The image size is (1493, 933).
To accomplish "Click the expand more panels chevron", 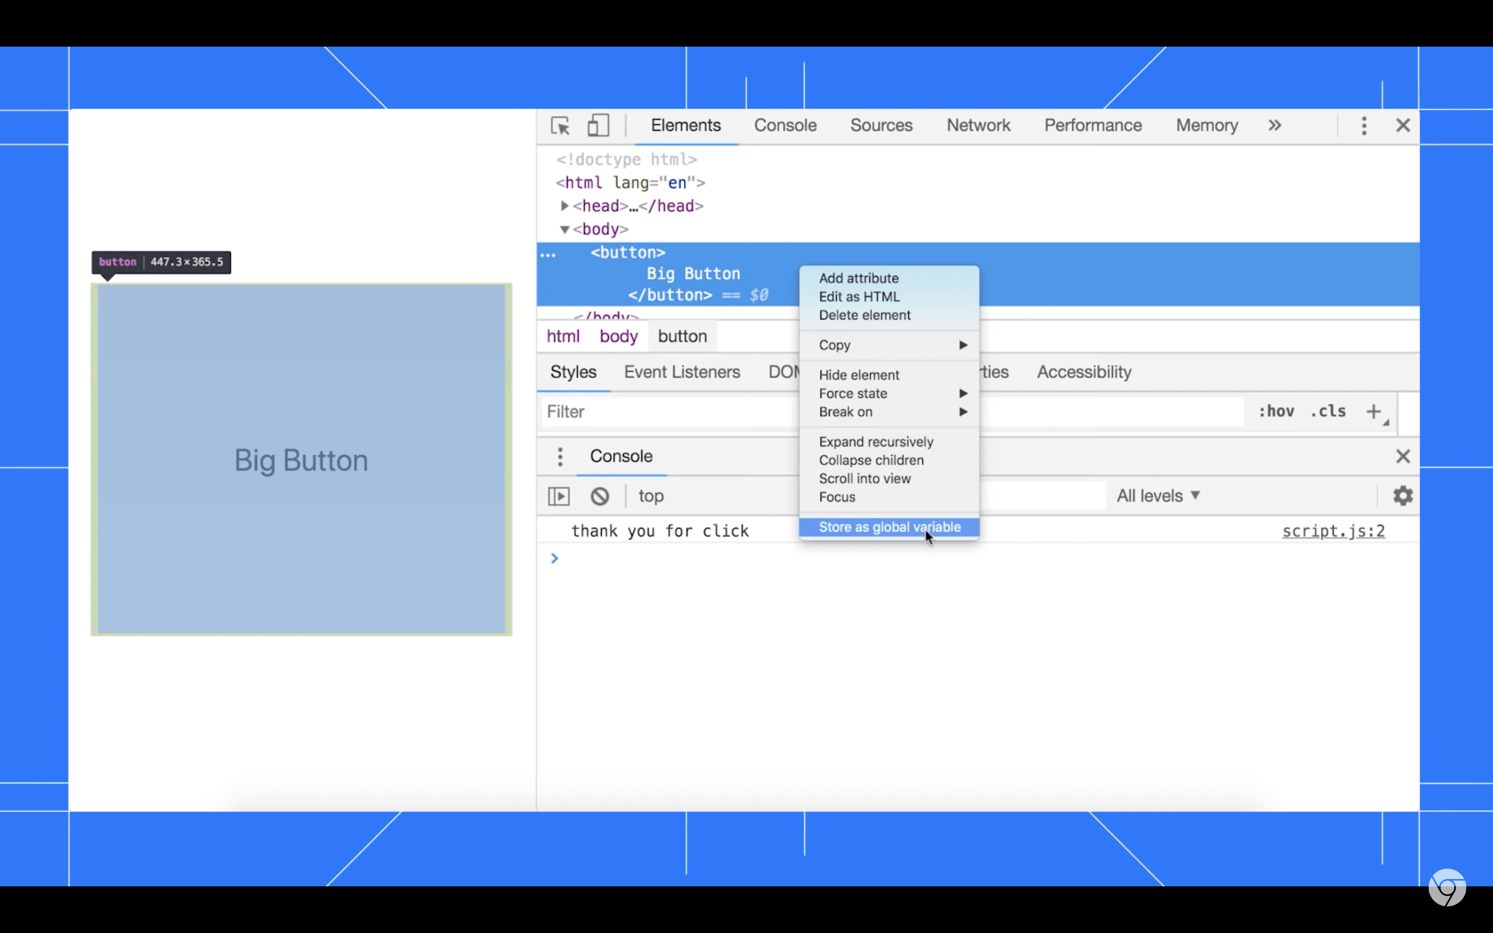I will 1275,125.
